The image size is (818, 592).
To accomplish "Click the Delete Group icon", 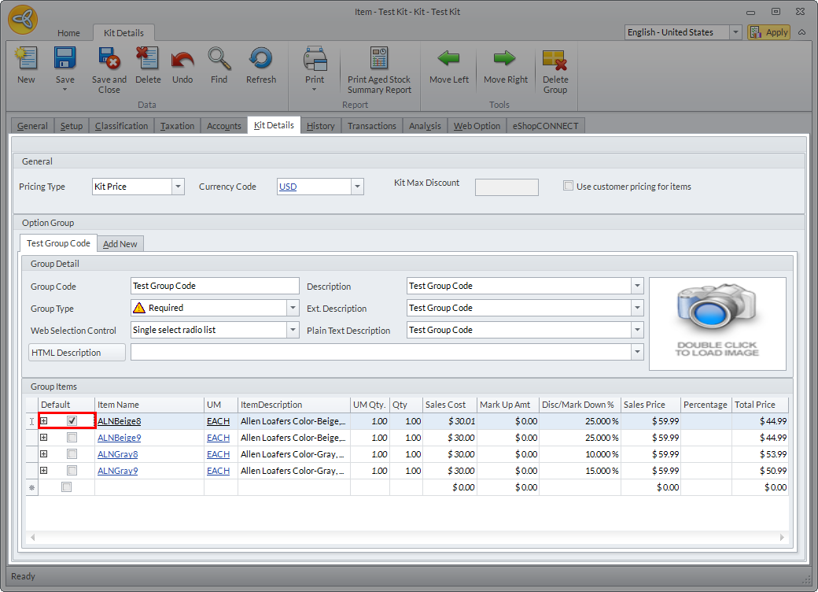I will coord(555,60).
